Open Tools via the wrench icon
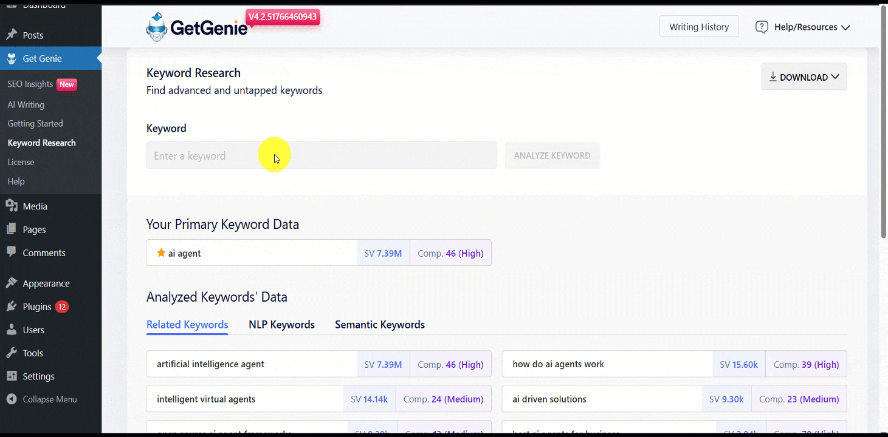Image resolution: width=888 pixels, height=437 pixels. [12, 353]
